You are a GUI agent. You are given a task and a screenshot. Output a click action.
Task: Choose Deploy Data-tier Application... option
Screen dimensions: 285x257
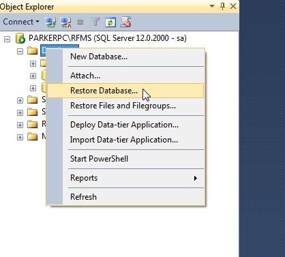tap(125, 125)
